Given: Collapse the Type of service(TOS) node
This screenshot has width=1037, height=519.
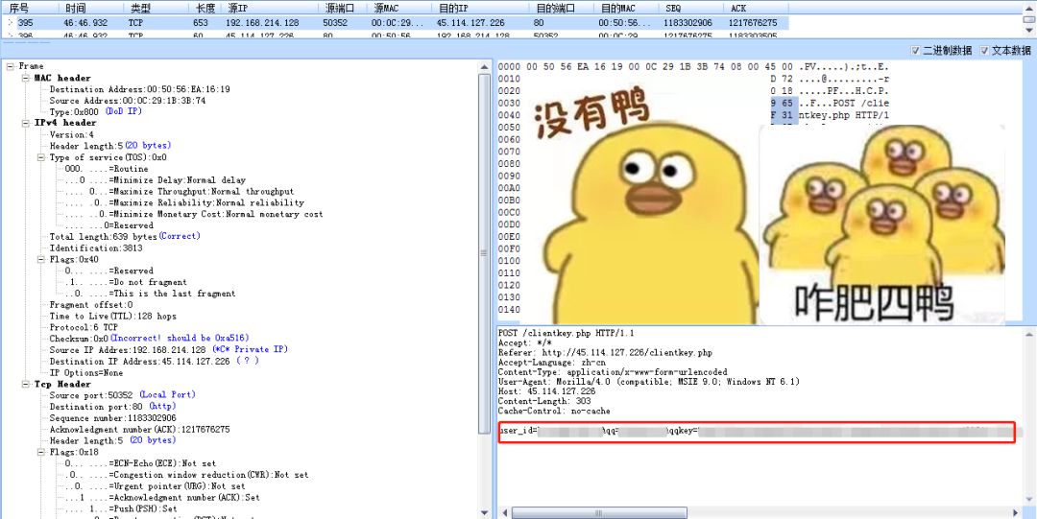Looking at the screenshot, I should coord(41,157).
